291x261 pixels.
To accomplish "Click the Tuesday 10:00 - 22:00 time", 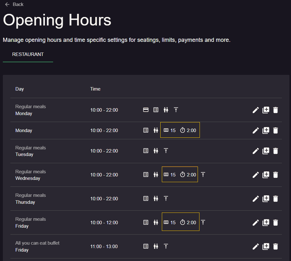I will pos(104,151).
